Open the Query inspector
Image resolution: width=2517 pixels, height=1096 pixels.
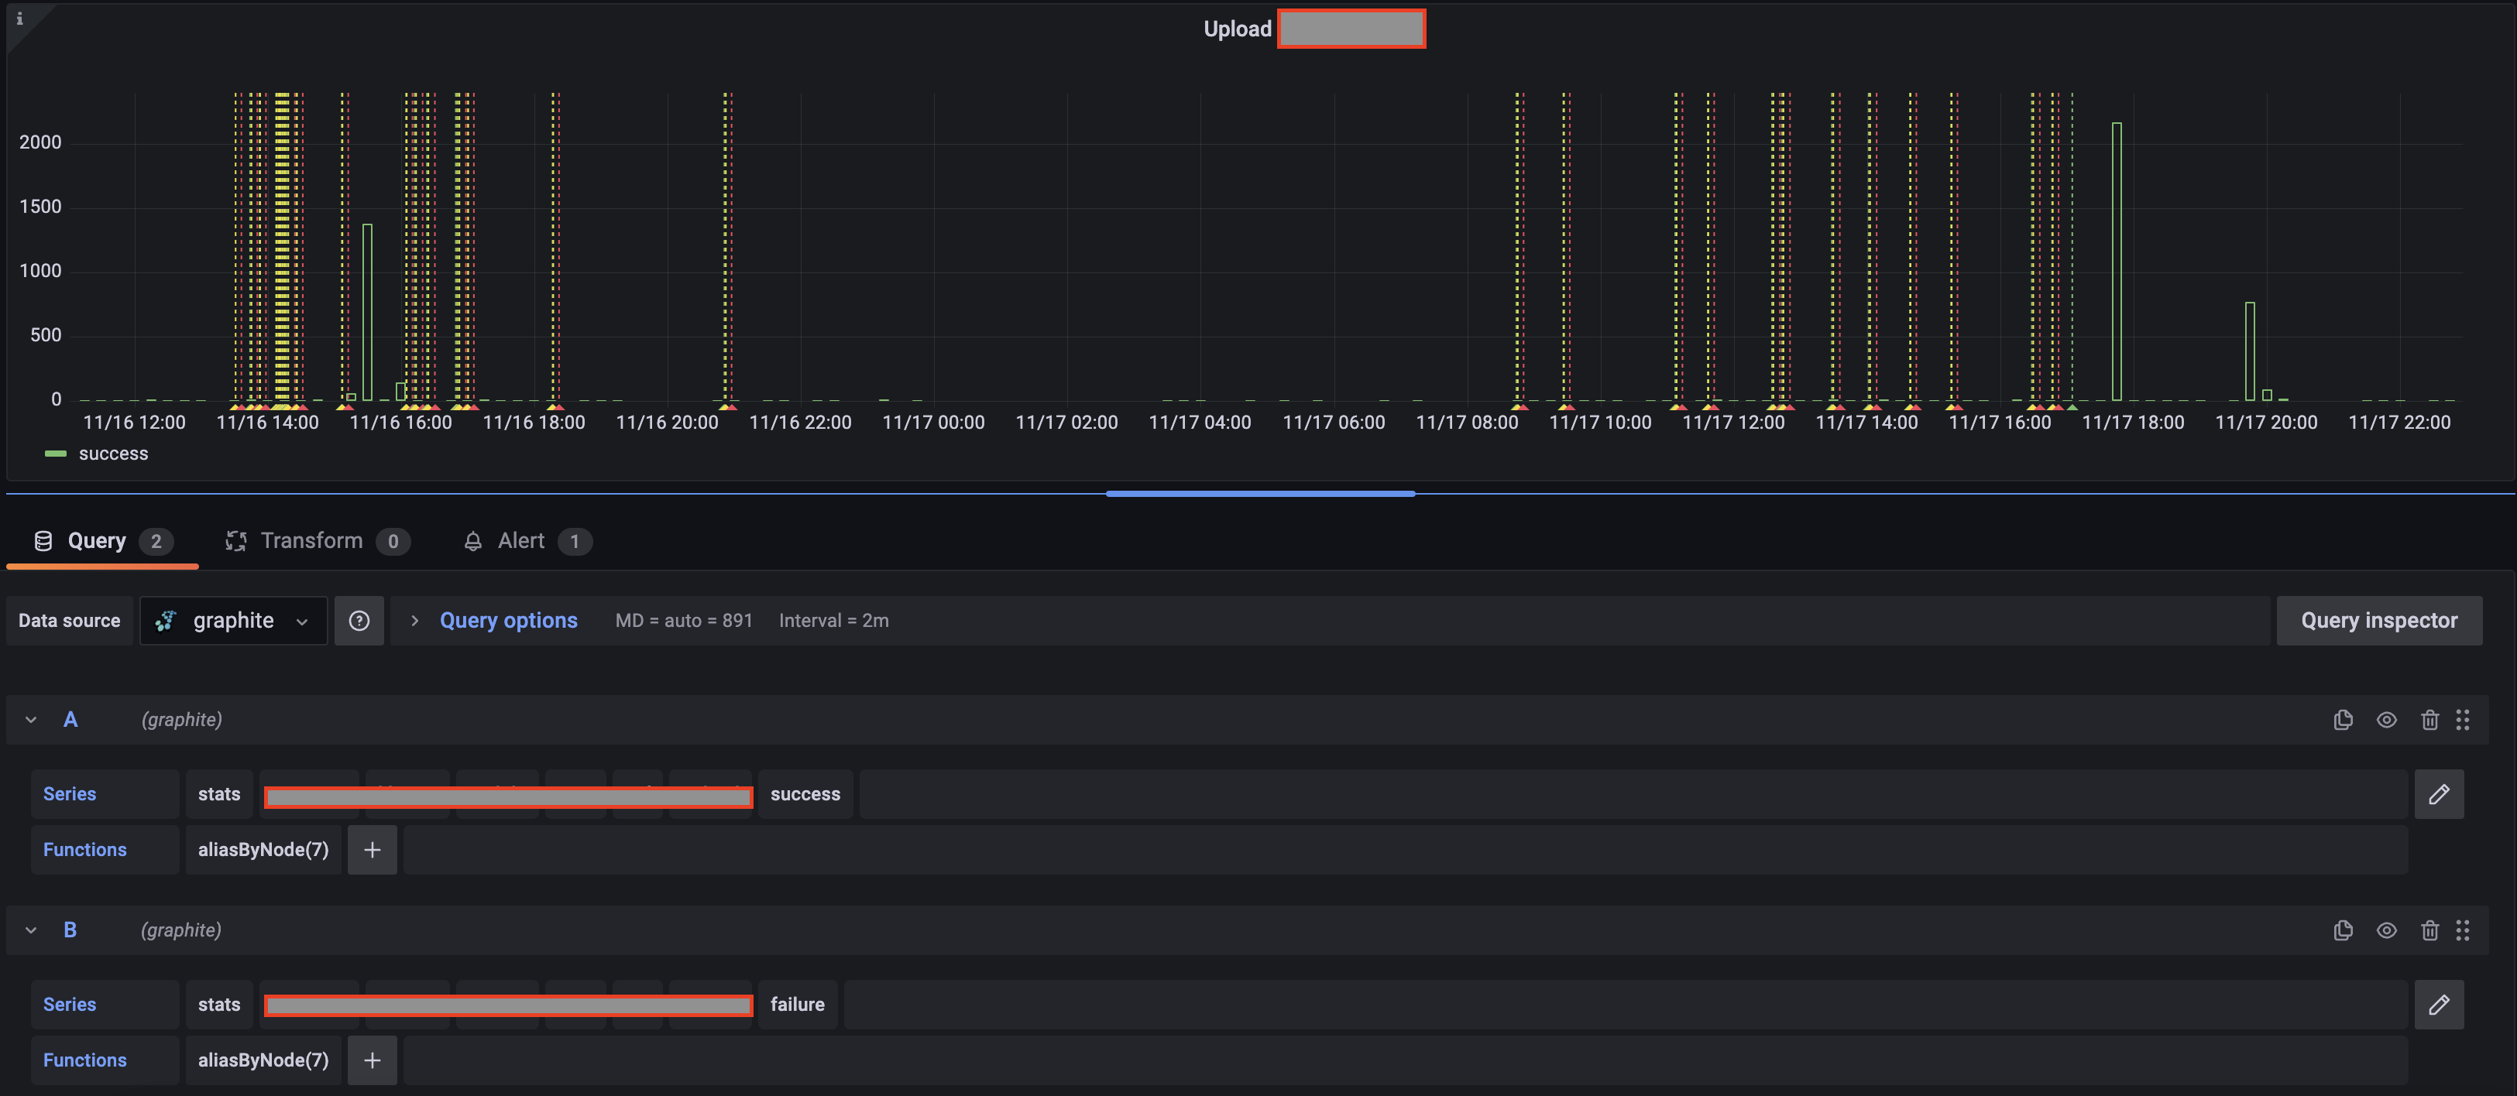point(2379,620)
